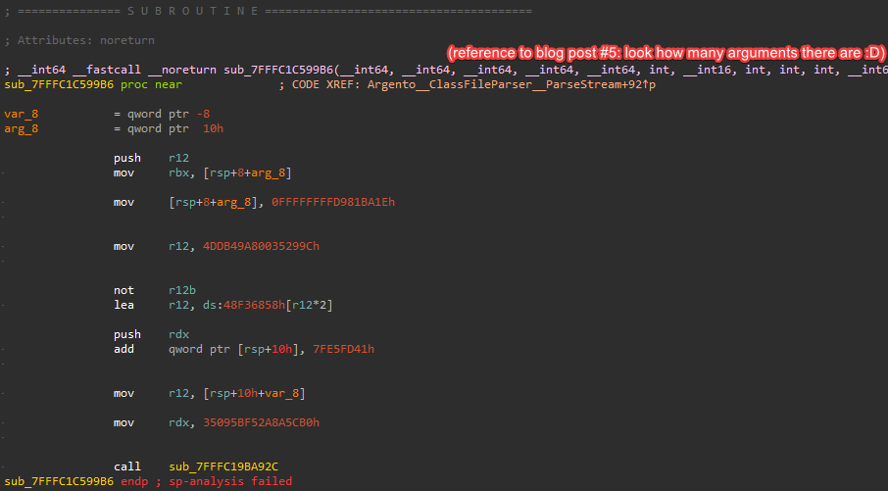
Task: Click the add instruction mnemonic
Action: click(x=123, y=349)
